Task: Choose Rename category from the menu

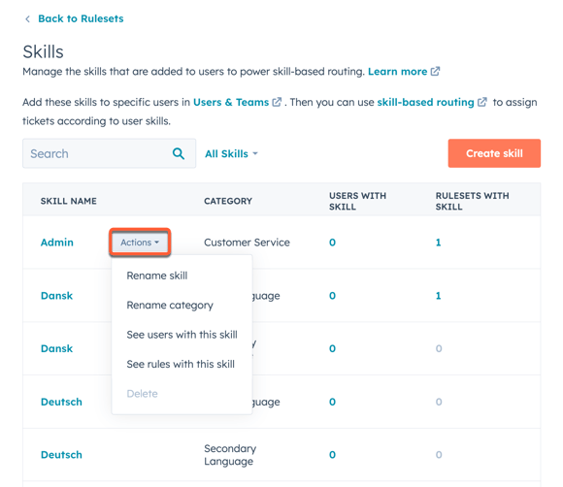Action: [x=170, y=305]
